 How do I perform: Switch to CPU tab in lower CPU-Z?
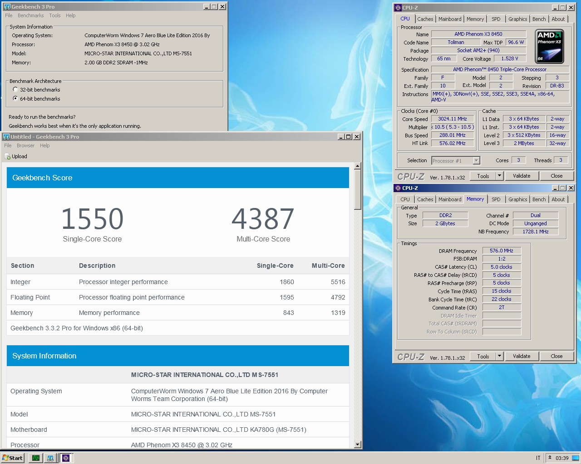(x=405, y=199)
